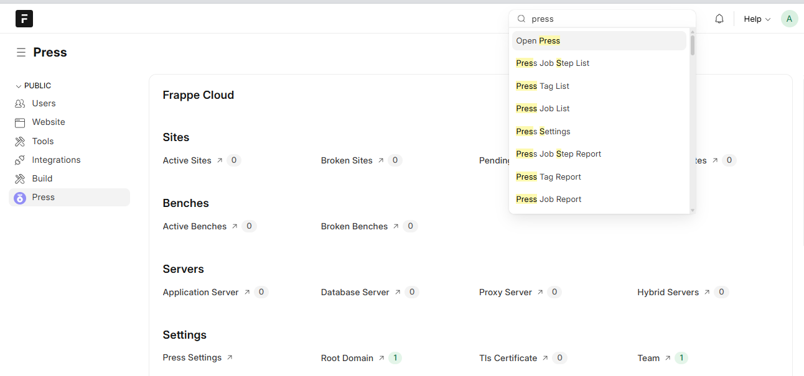Click the Press workspace icon in sidebar
This screenshot has height=376, width=804.
(x=20, y=198)
